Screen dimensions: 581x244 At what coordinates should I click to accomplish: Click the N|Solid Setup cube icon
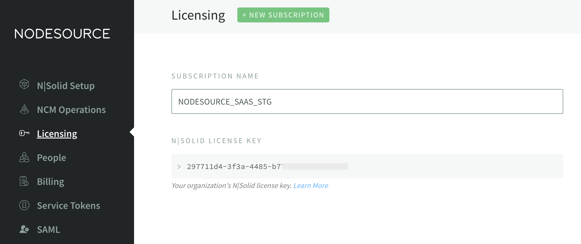[24, 84]
